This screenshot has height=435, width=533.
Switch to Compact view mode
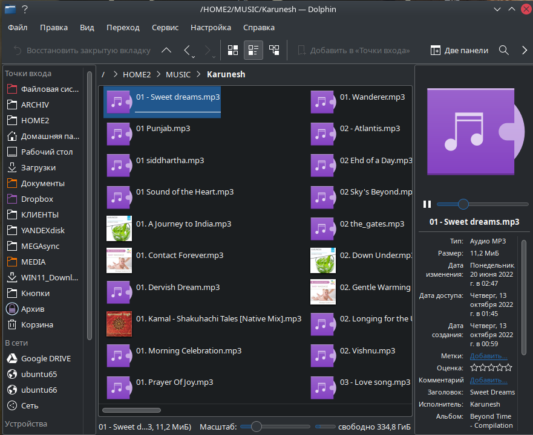point(253,50)
